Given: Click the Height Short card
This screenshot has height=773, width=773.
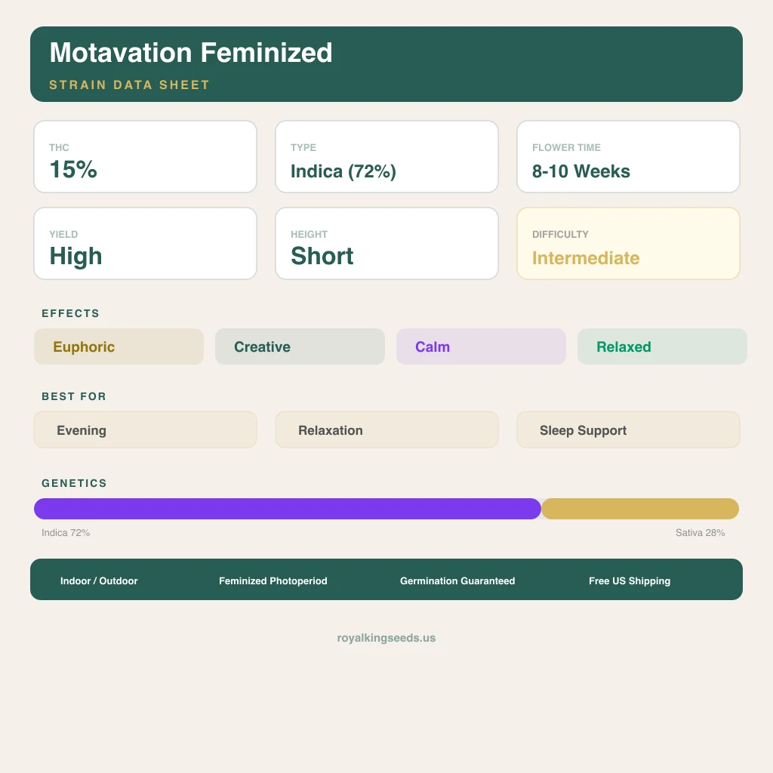Looking at the screenshot, I should tap(387, 244).
